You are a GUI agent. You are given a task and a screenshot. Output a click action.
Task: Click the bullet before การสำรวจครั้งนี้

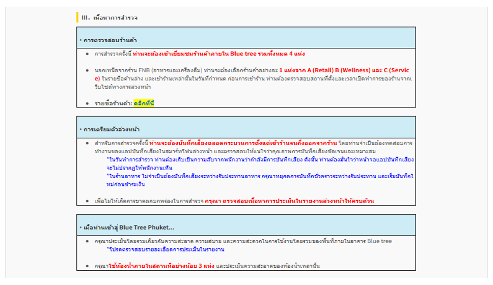tap(87, 54)
